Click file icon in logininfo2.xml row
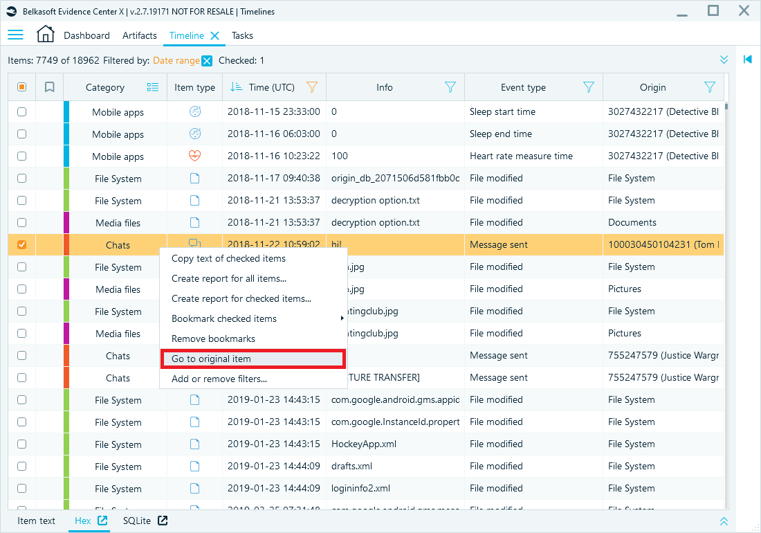This screenshot has width=761, height=533. [x=194, y=488]
